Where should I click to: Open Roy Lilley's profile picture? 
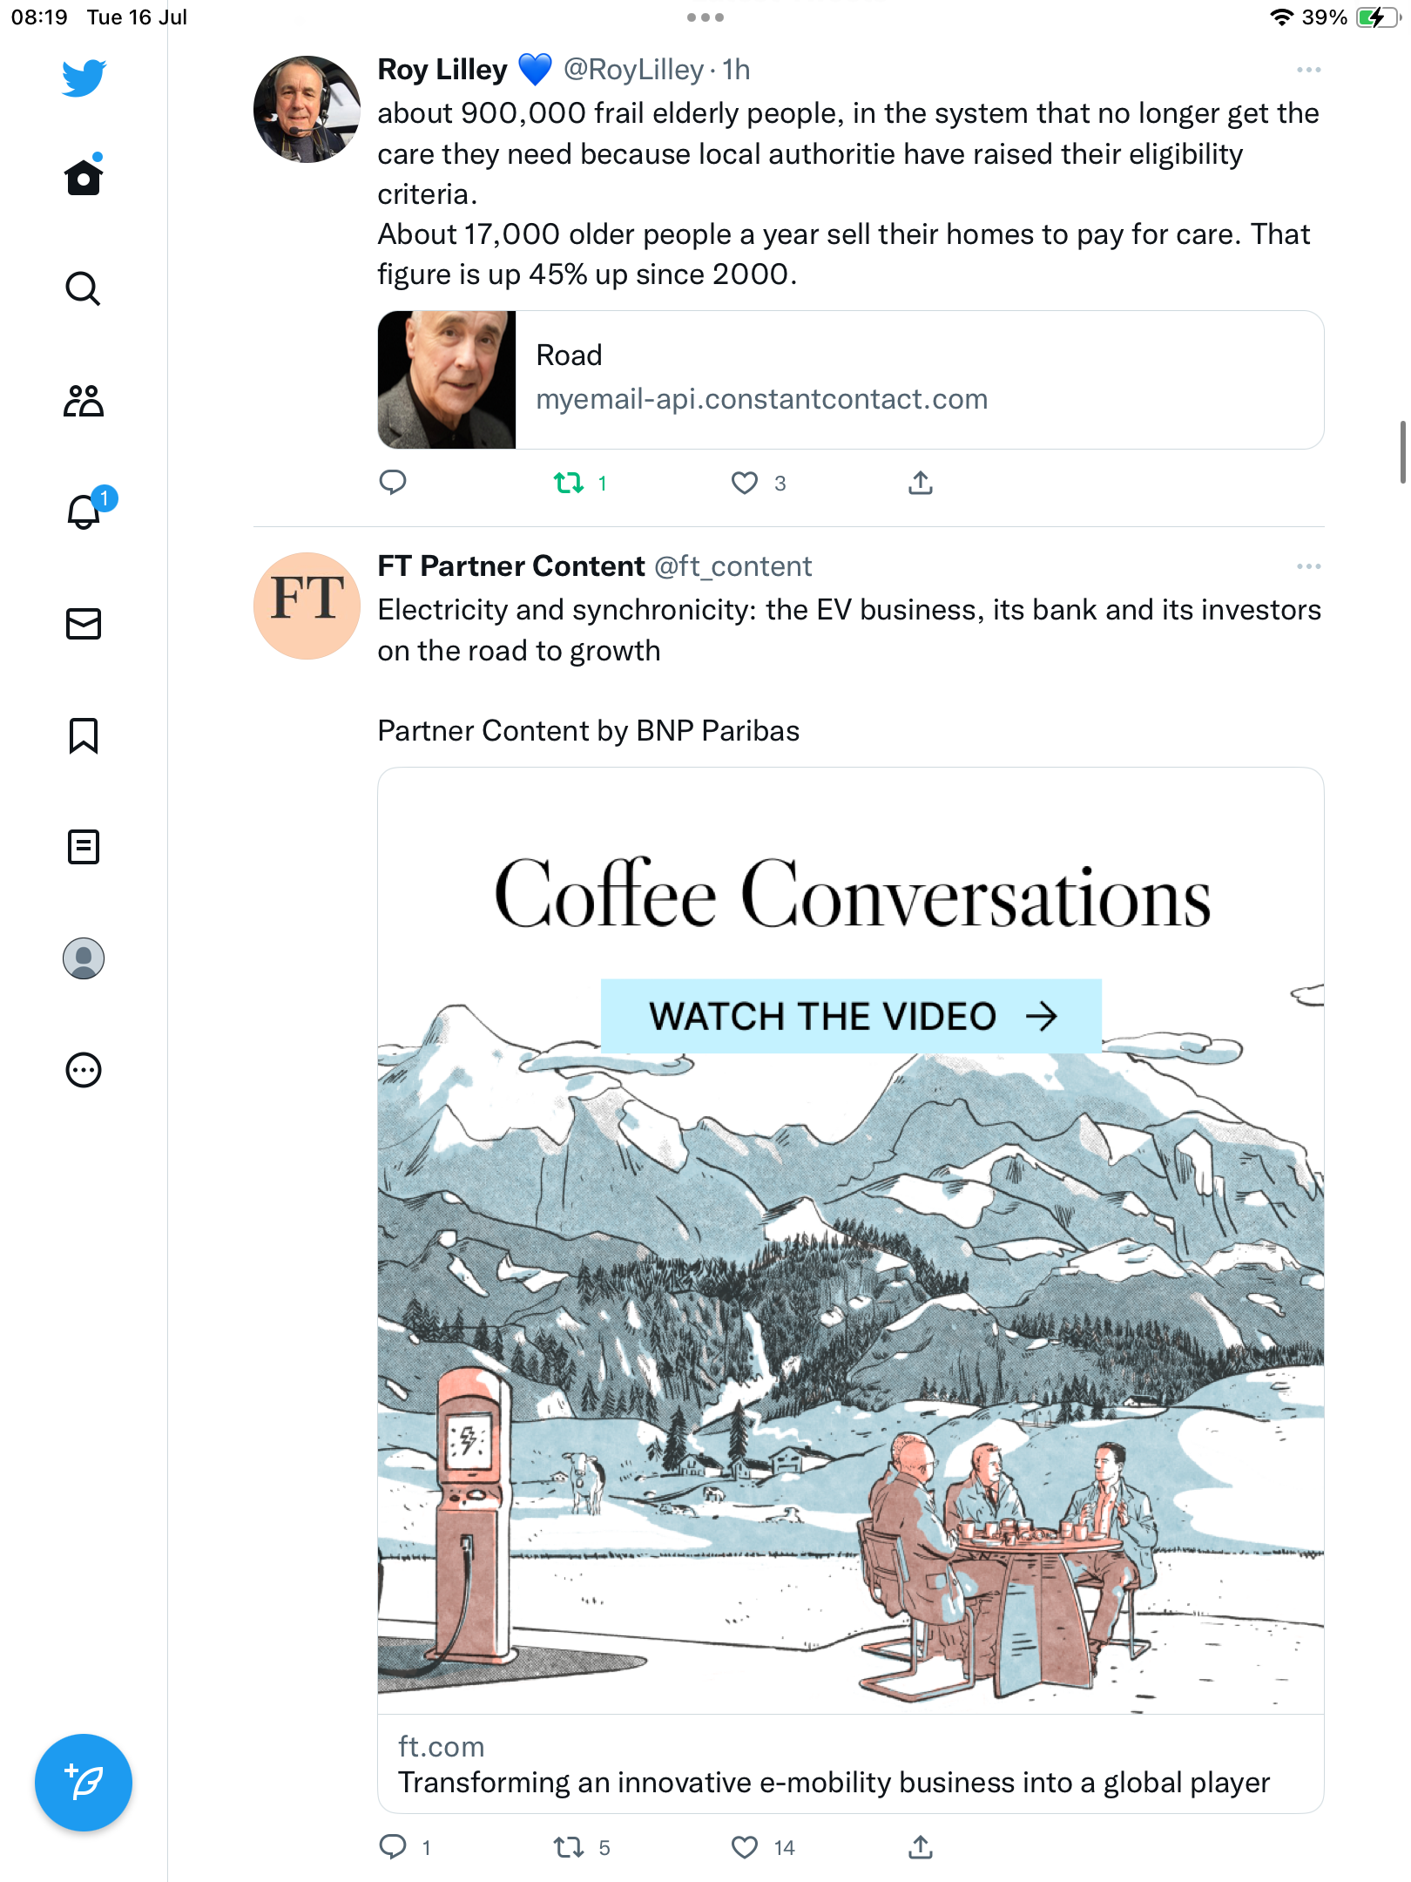tap(307, 110)
